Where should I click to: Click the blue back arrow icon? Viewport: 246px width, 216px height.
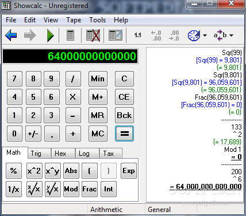(11, 36)
